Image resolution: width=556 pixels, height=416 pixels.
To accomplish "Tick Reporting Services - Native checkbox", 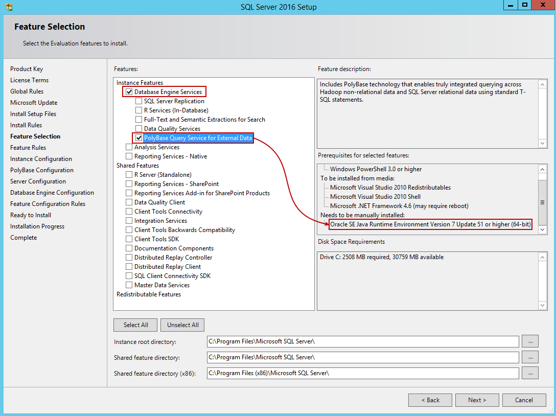I will coord(129,156).
